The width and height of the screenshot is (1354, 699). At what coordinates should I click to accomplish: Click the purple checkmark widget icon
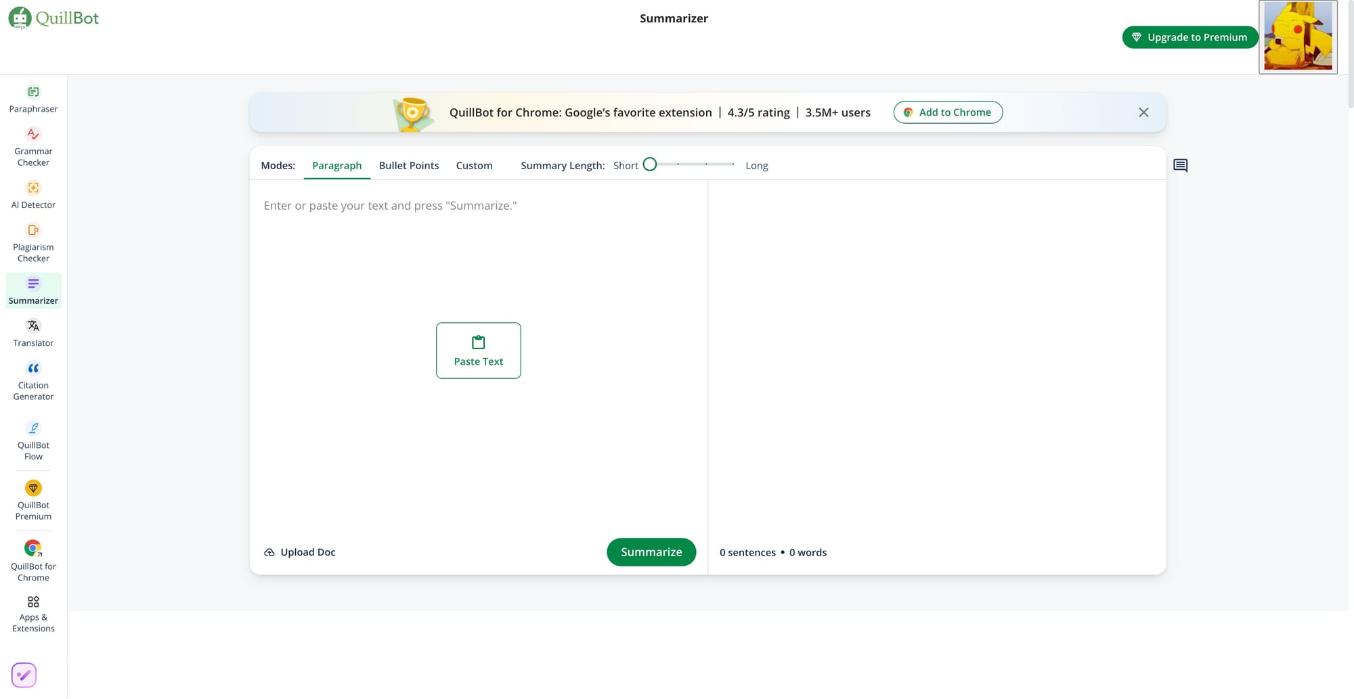pyautogui.click(x=24, y=675)
